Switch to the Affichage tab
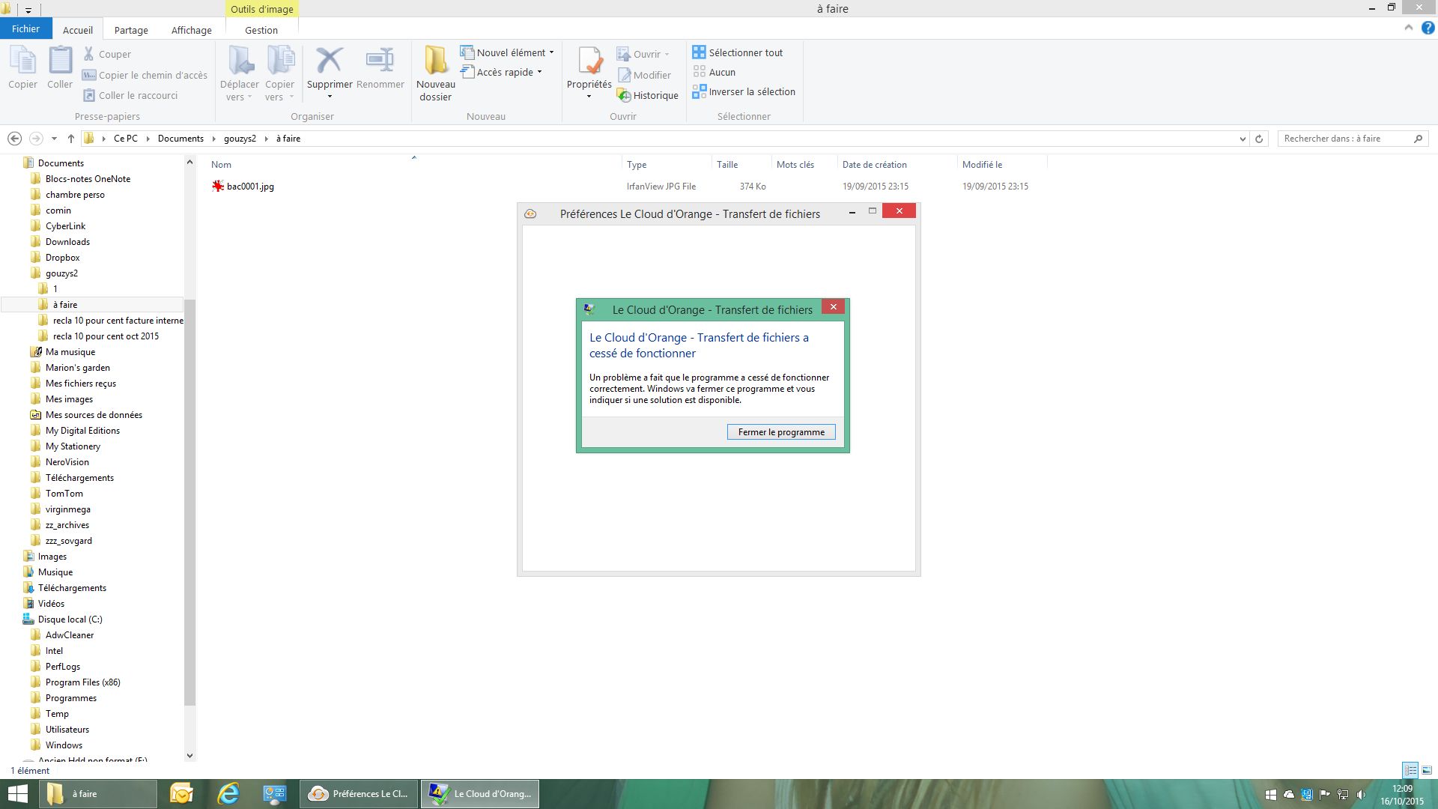Viewport: 1438px width, 809px height. (191, 30)
